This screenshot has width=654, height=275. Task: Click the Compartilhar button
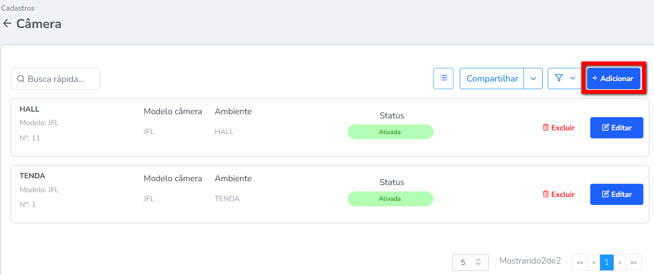(492, 79)
